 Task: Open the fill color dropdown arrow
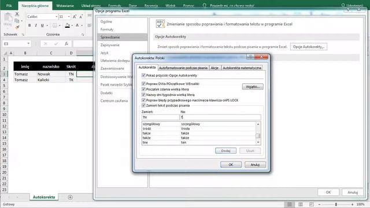point(72,25)
